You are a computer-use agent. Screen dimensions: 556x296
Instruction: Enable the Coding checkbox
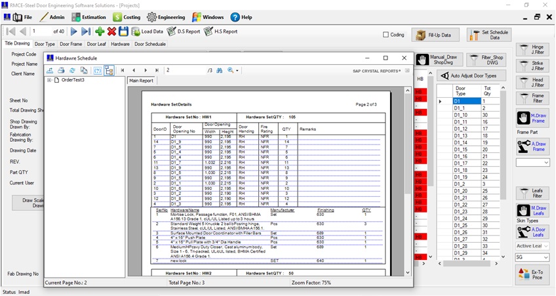pos(386,35)
